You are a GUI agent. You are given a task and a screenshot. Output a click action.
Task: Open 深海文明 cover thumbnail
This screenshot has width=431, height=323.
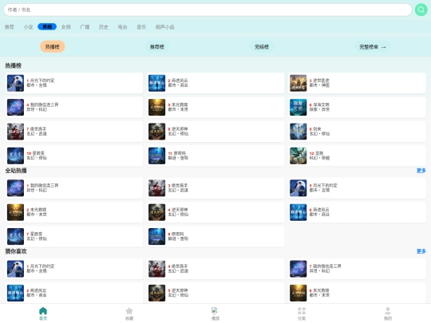pos(299,107)
